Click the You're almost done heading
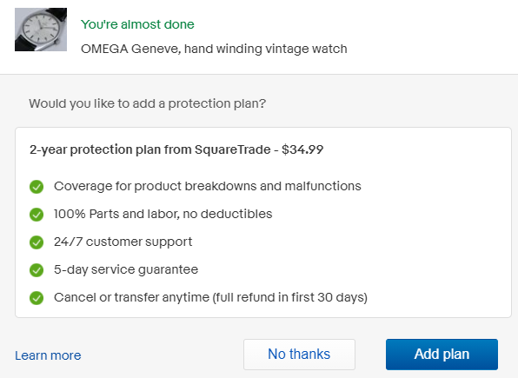518x378 pixels. pos(137,24)
